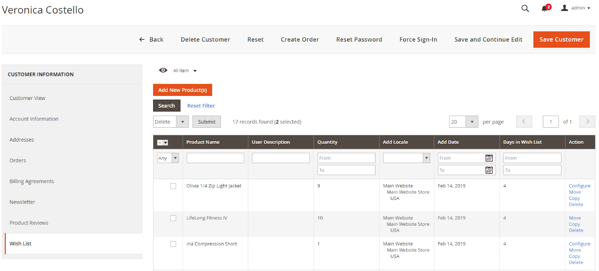Open the Orders tab in sidebar
Image resolution: width=599 pixels, height=271 pixels.
click(x=18, y=160)
